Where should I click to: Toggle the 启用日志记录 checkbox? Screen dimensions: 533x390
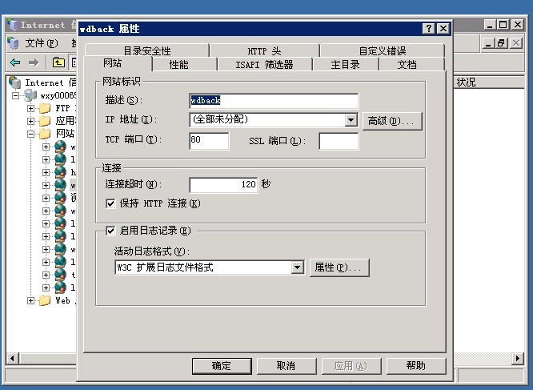click(110, 231)
